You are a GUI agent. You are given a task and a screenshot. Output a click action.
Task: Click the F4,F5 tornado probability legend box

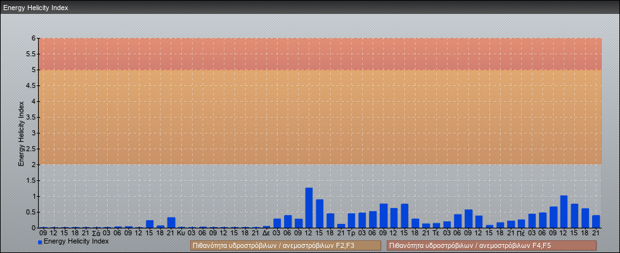[491, 245]
